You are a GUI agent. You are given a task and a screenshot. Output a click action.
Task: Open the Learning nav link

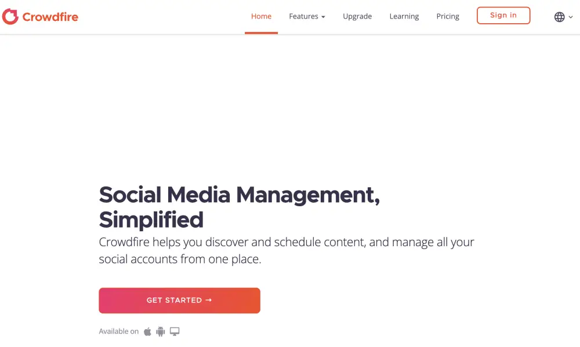point(404,16)
